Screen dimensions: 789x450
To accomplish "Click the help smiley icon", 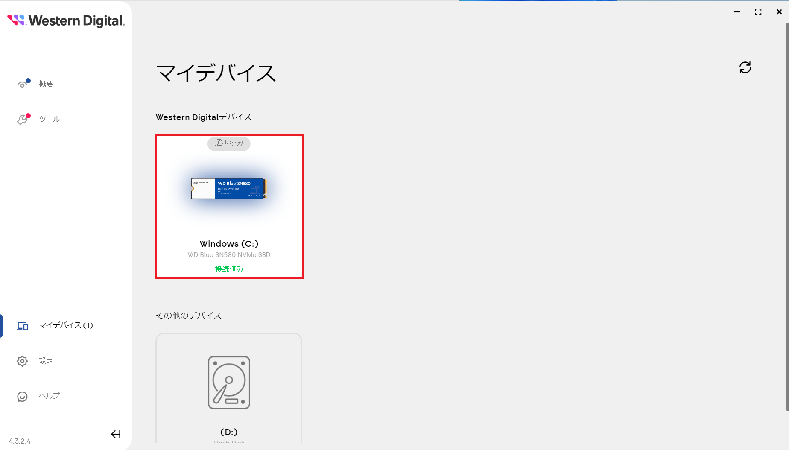I will (22, 397).
